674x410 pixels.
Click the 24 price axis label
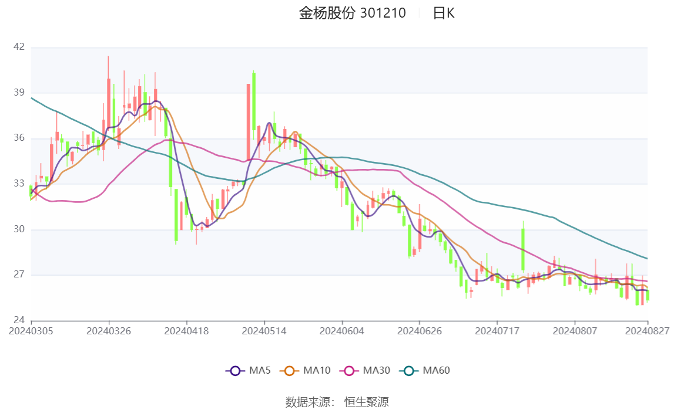[x=19, y=320]
